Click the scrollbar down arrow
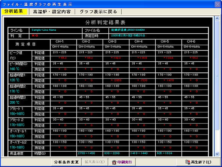Screen dimensions: 222x167 [217, 154]
